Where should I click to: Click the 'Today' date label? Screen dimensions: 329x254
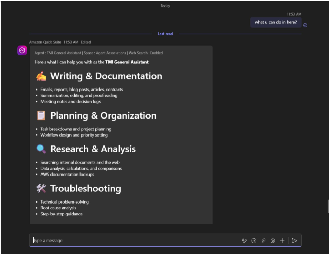pos(165,6)
